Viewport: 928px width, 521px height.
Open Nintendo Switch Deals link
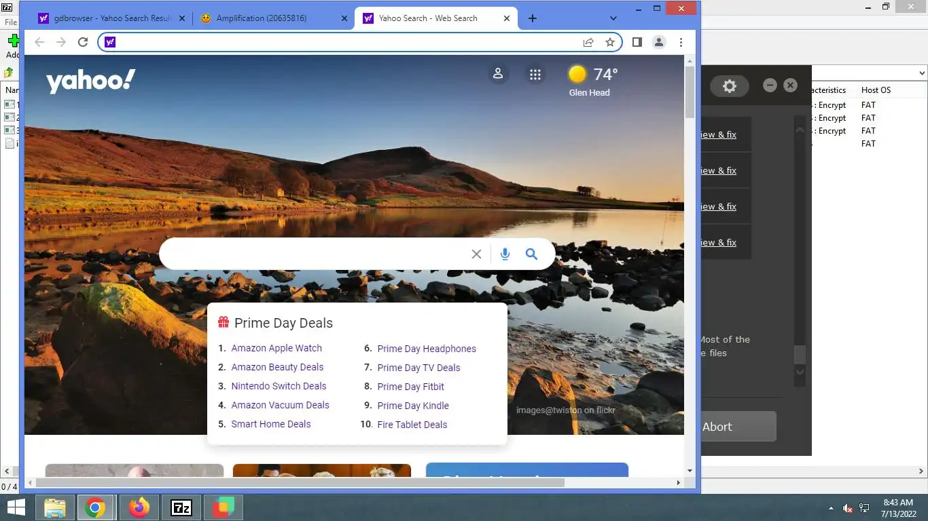pyautogui.click(x=279, y=386)
